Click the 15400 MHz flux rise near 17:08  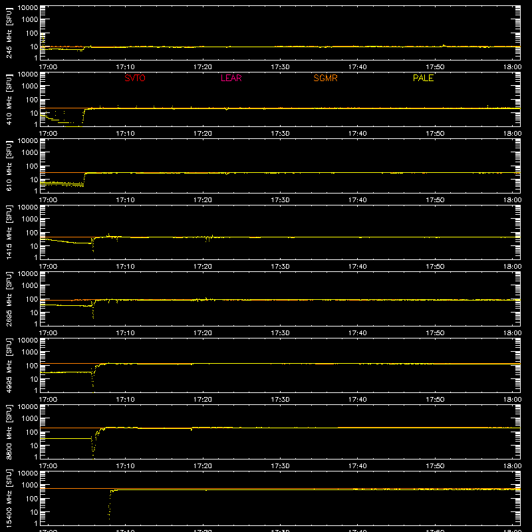click(x=110, y=504)
